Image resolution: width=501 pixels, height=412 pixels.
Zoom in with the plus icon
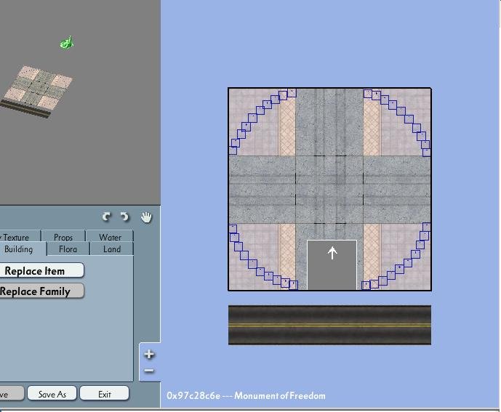pos(149,354)
